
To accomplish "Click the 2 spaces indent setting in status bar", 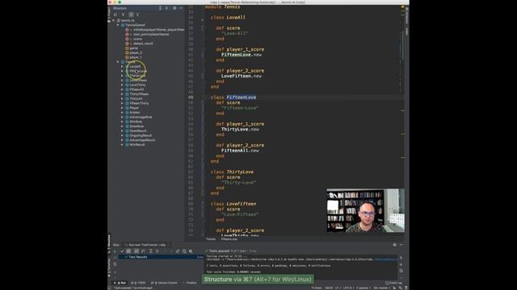I will pos(363,288).
